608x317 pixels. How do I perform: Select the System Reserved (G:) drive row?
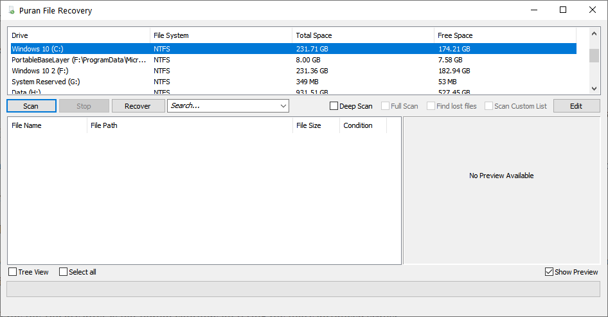[294, 82]
